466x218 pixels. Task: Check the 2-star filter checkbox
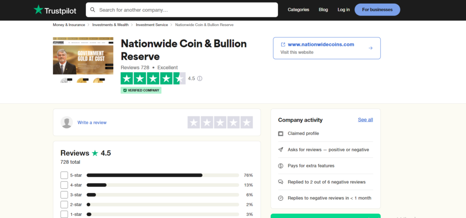tap(64, 205)
